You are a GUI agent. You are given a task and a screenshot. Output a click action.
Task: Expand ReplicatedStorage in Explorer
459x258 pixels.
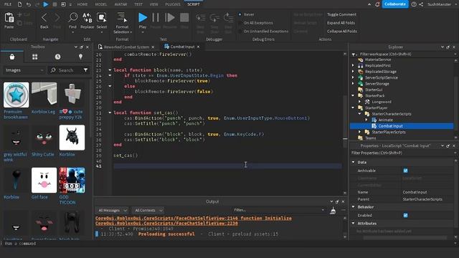pyautogui.click(x=353, y=72)
